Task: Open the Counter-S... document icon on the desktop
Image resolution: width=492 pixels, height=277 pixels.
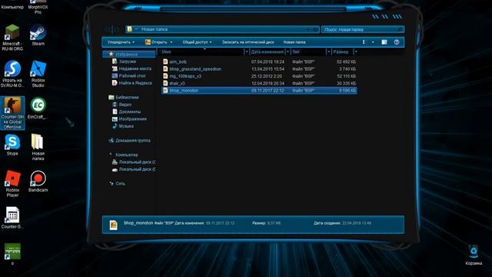Action: coord(12,218)
